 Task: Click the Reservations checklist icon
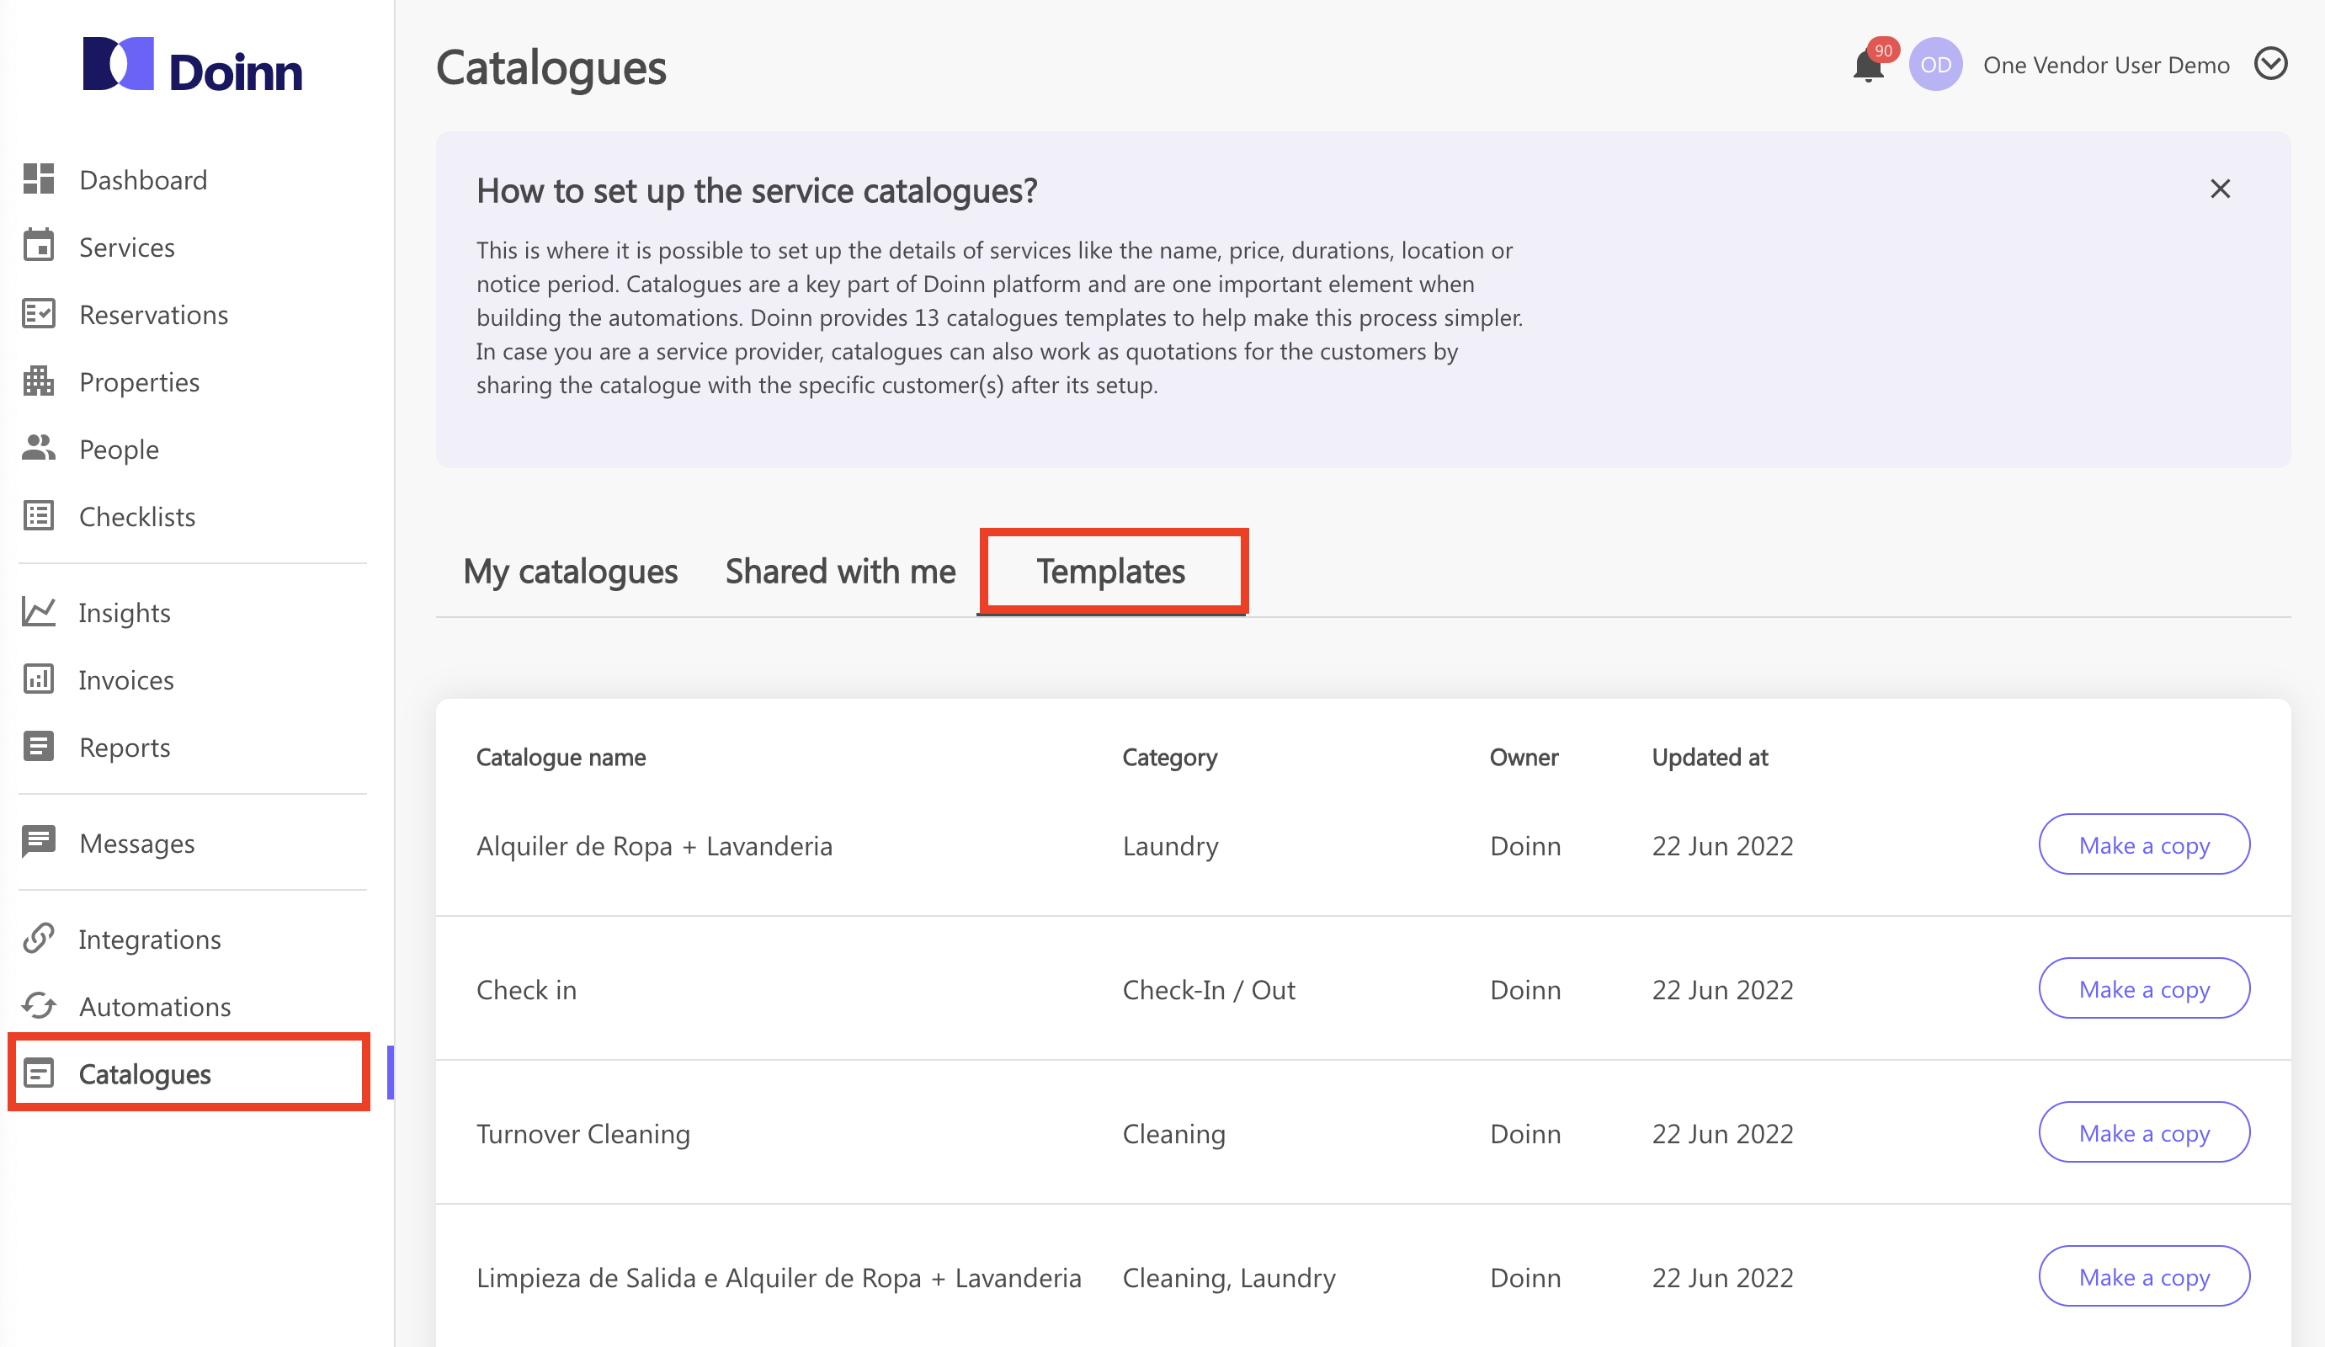tap(39, 314)
